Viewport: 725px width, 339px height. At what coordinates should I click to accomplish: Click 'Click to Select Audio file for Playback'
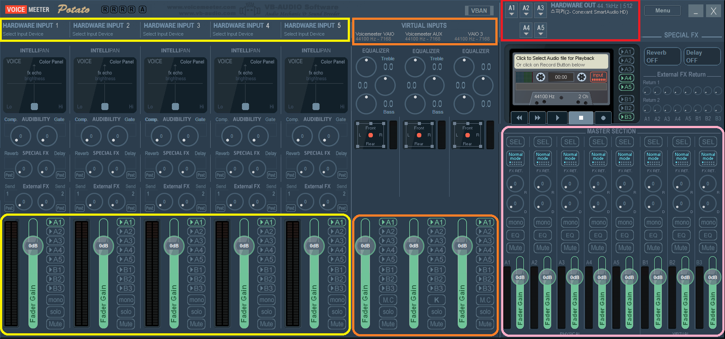(555, 58)
